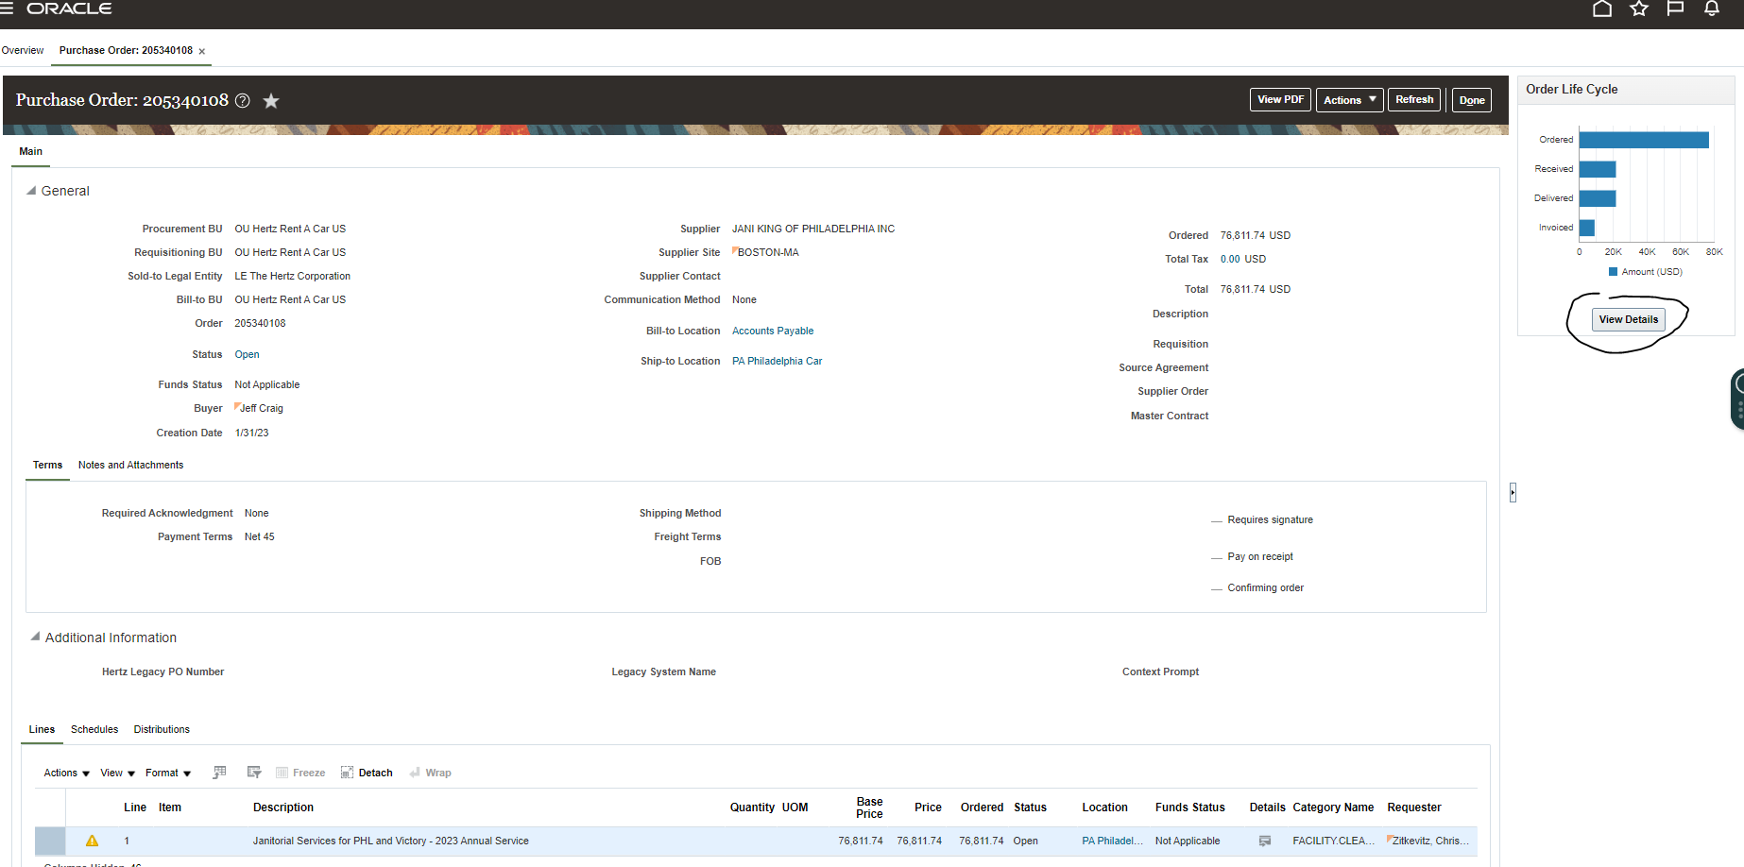This screenshot has width=1744, height=867.
Task: Enable Wrap for the Lines table
Action: (x=431, y=772)
